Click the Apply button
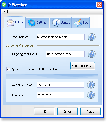 point(90,111)
